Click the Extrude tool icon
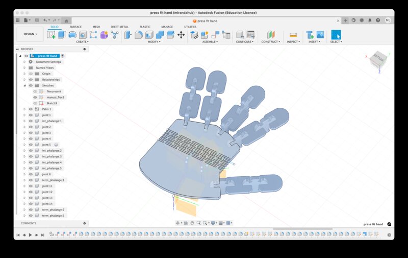Viewport: 408px width, 258px height. [x=62, y=35]
